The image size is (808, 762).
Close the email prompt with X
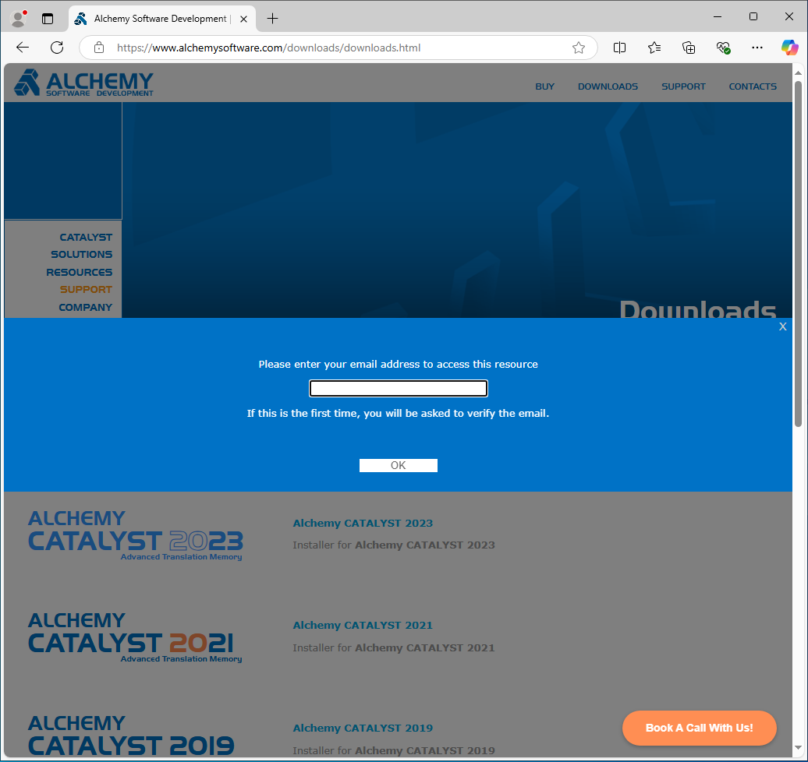click(x=783, y=326)
